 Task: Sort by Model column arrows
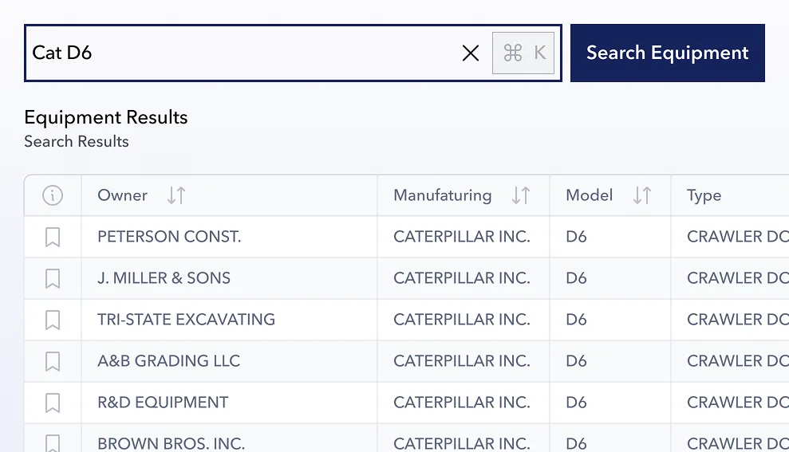point(642,195)
